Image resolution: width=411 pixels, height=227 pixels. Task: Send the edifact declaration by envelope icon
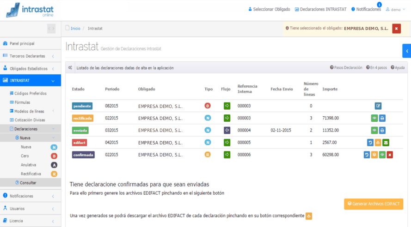[386, 143]
